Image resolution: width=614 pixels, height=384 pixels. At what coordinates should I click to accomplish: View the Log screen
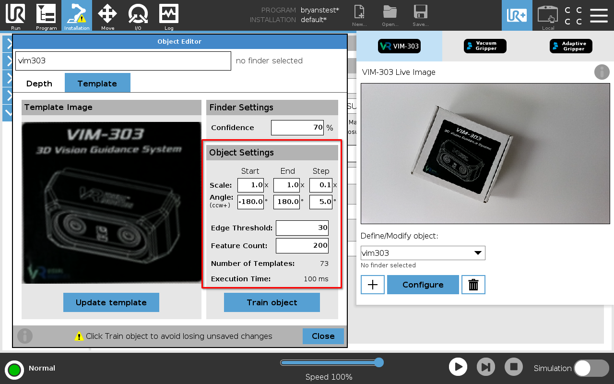pos(169,15)
